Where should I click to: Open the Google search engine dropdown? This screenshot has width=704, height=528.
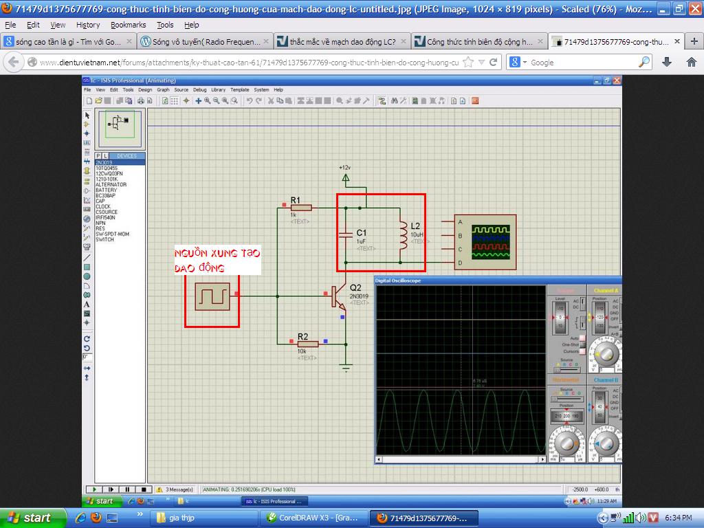(x=520, y=63)
